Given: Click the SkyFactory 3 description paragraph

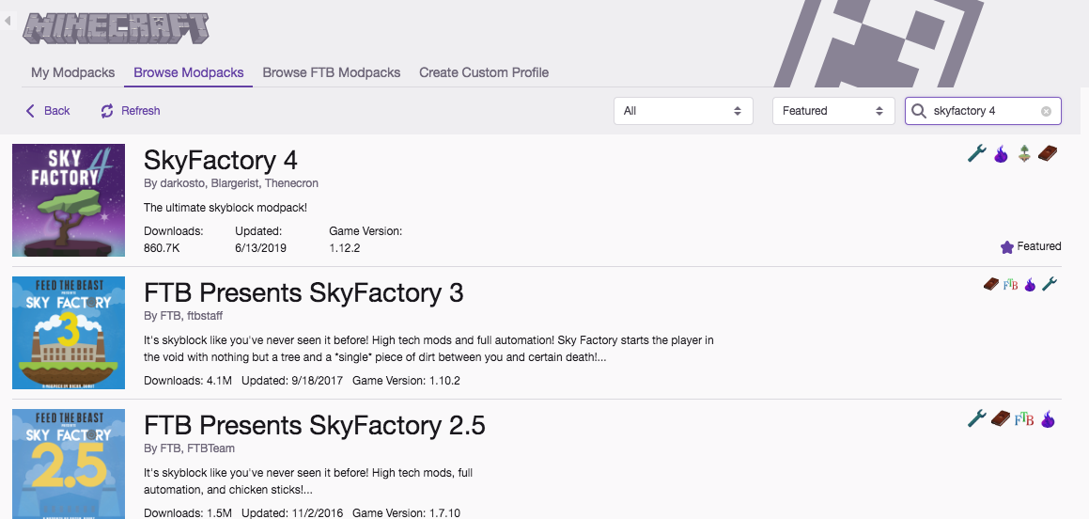Looking at the screenshot, I should click(x=428, y=350).
